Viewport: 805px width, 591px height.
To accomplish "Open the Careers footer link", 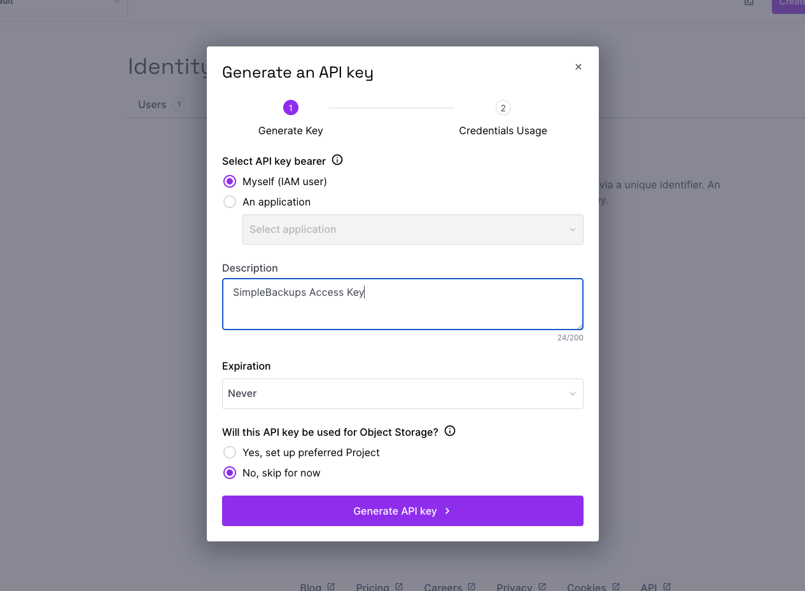I will pyautogui.click(x=443, y=587).
